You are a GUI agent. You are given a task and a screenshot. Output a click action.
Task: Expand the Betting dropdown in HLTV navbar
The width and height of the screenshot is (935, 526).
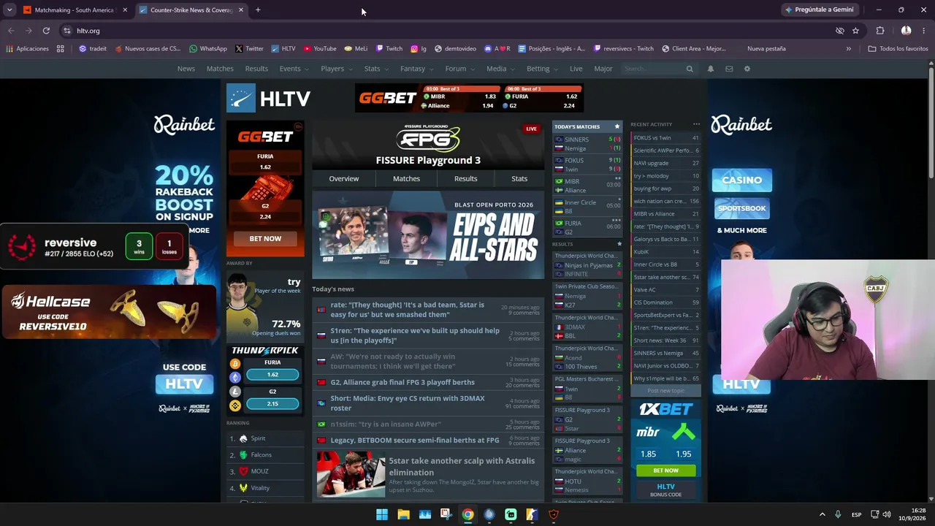coord(542,69)
